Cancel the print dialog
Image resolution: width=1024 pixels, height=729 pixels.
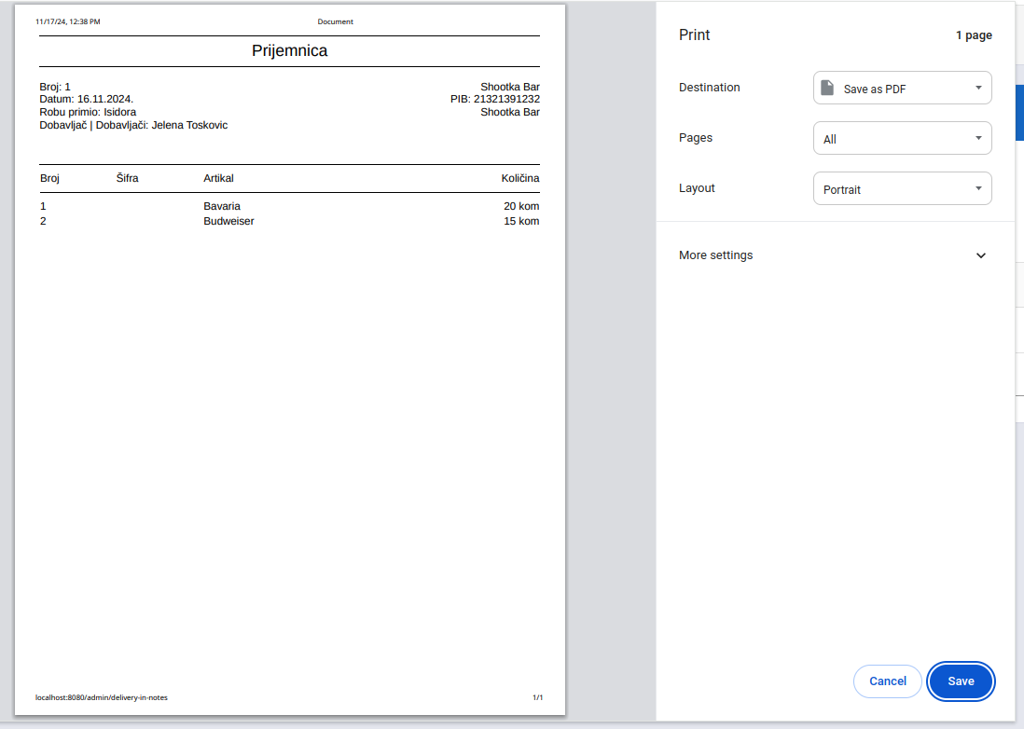(887, 681)
